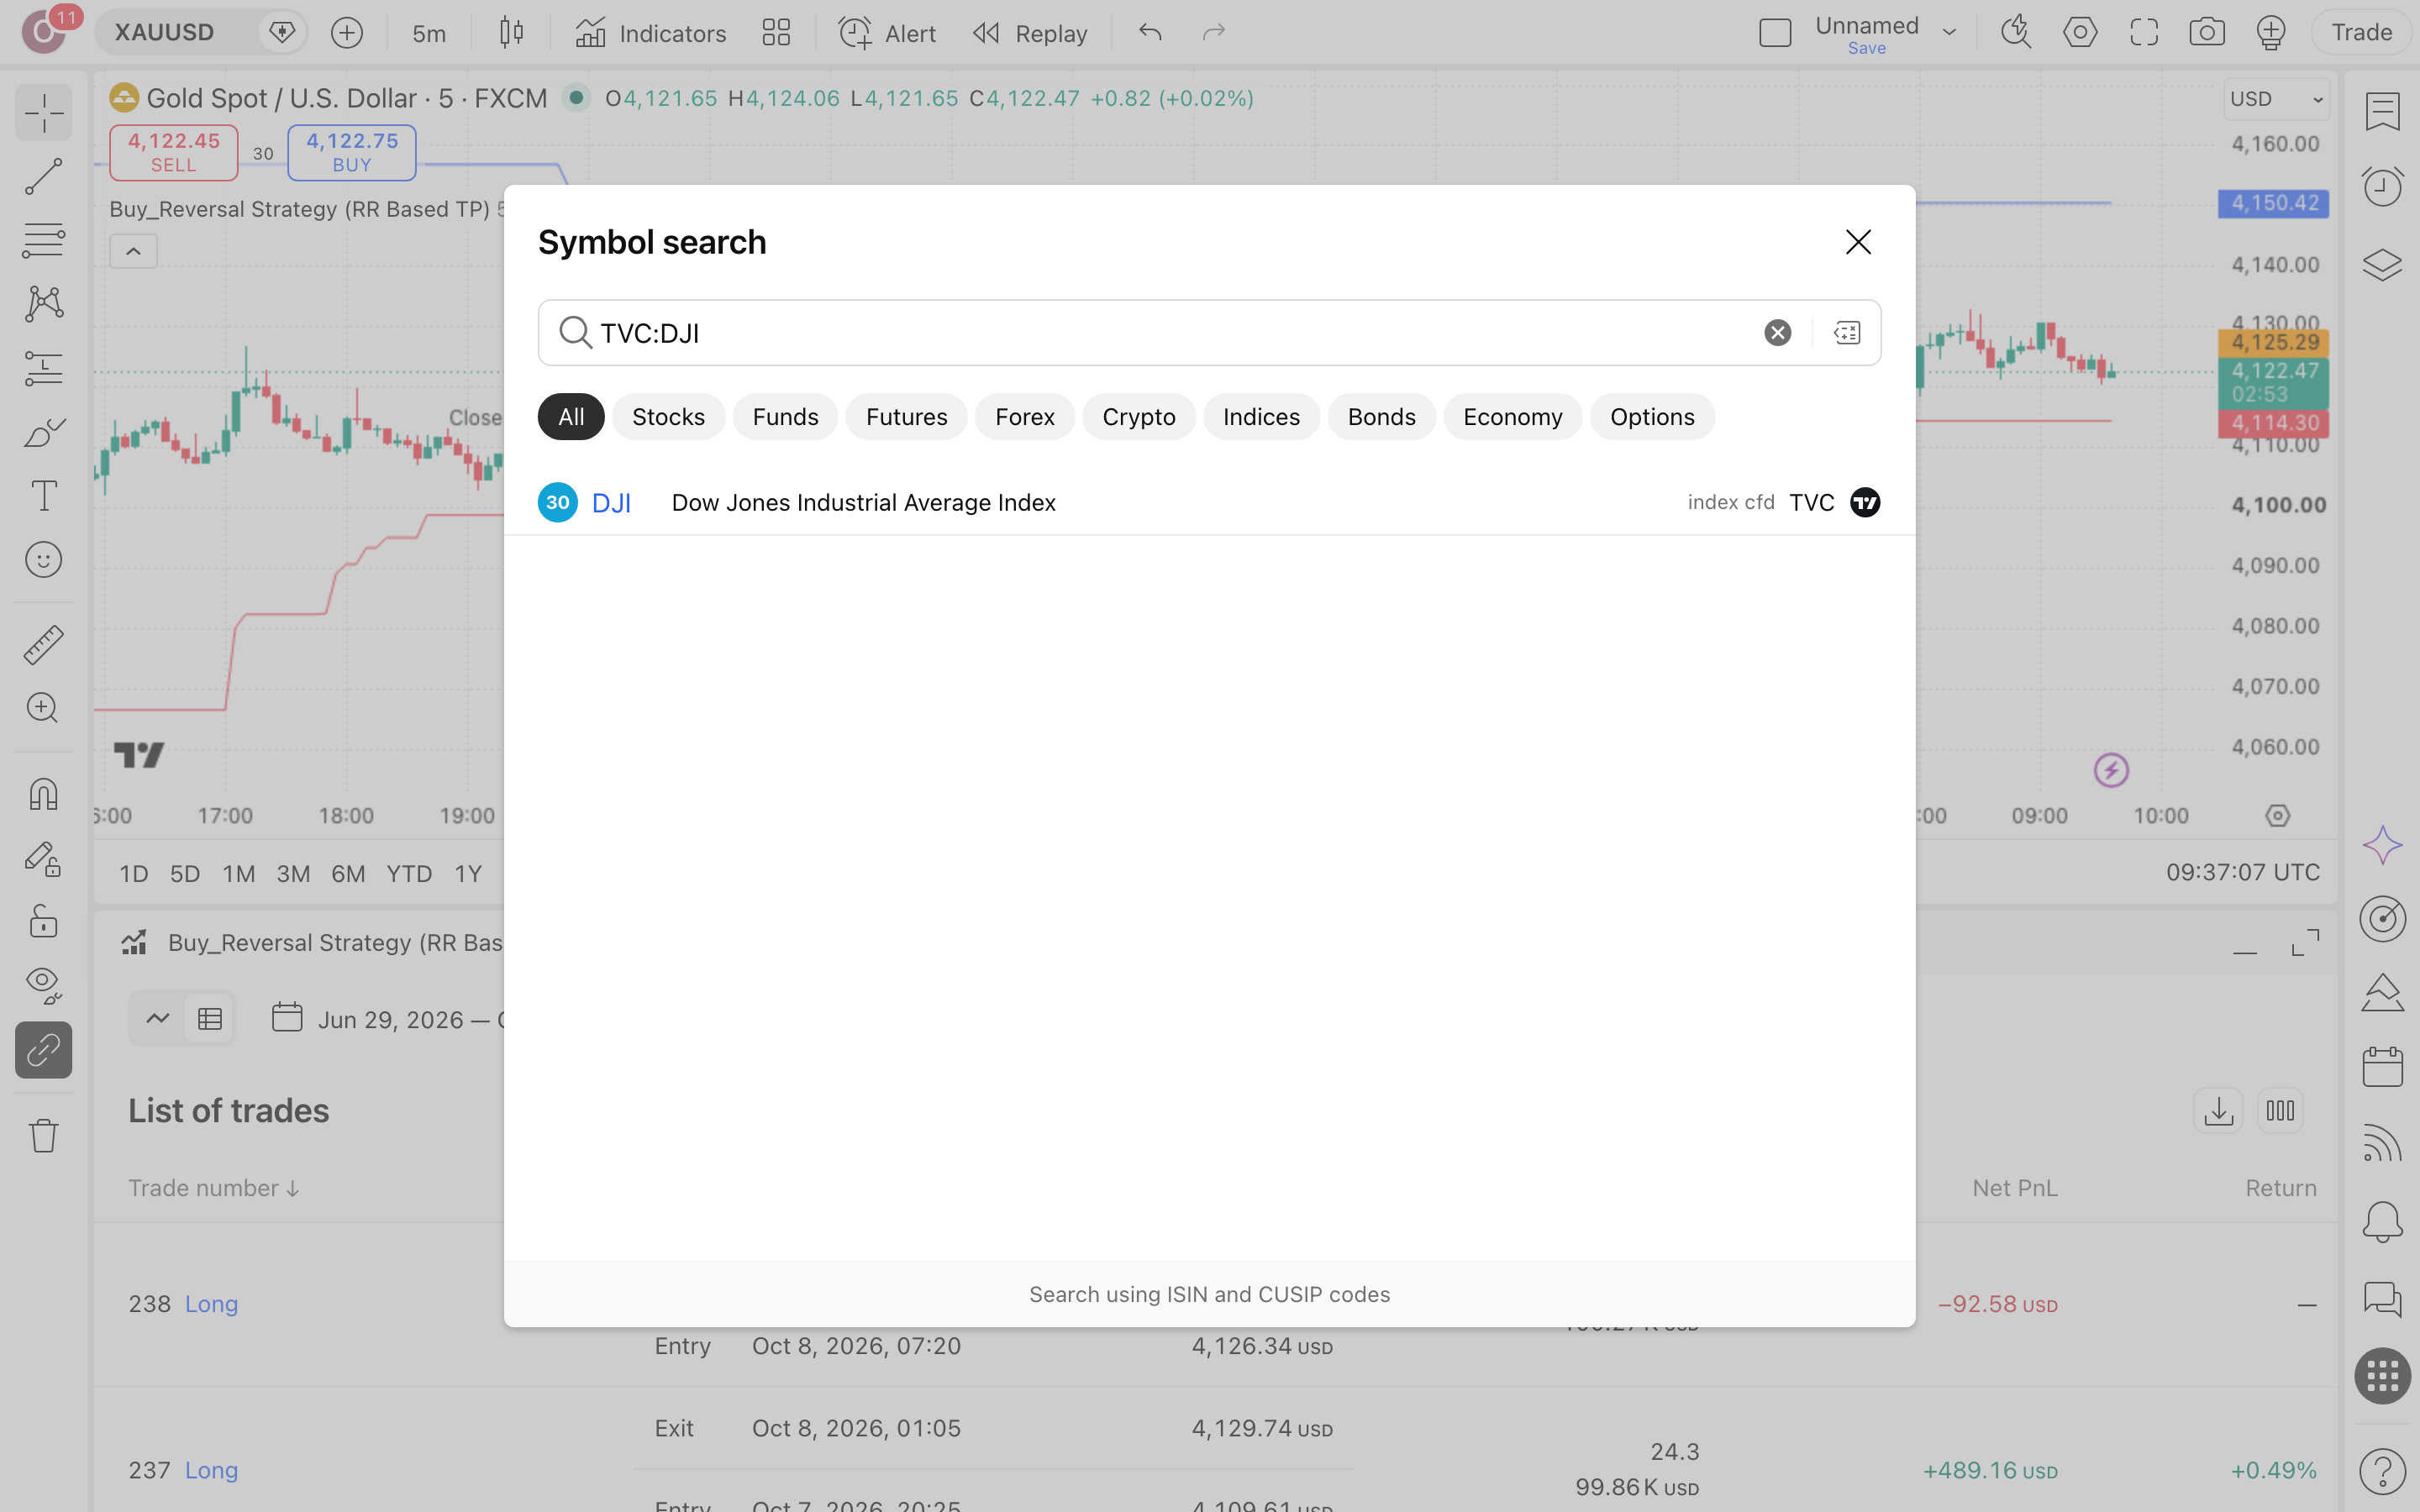Select the trend line drawing tool
The height and width of the screenshot is (1512, 2420).
point(43,176)
